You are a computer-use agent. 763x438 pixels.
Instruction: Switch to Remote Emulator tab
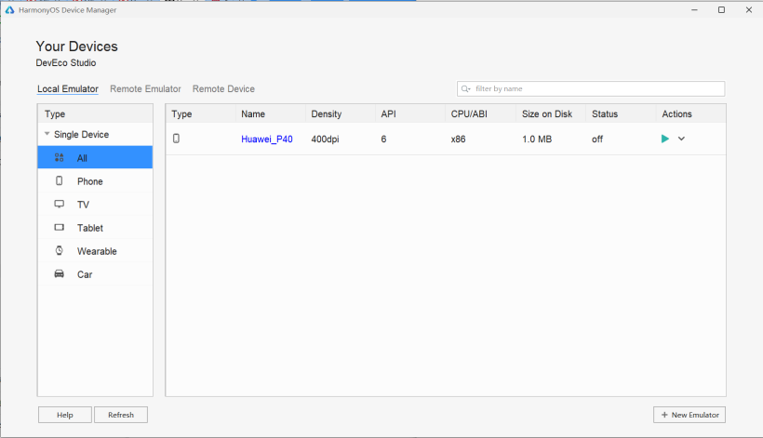coord(145,89)
